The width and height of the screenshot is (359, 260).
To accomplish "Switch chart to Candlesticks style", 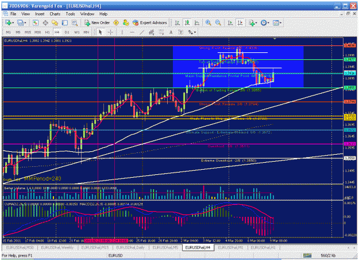I will [x=187, y=22].
